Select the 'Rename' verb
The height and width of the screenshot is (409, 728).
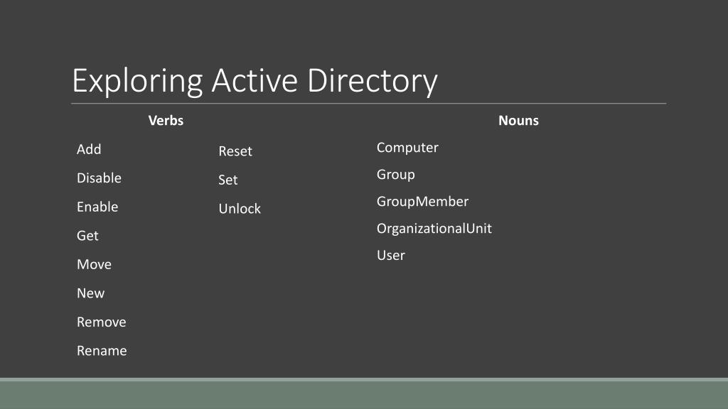pos(102,351)
